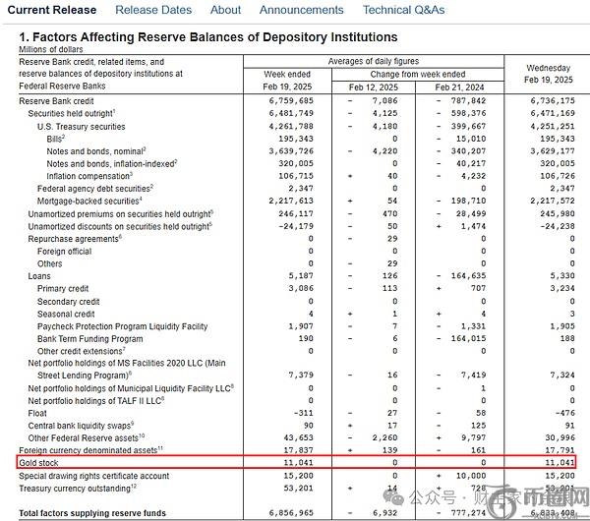Select the Gold stock week value 11,041
This screenshot has width=590, height=521.
[x=298, y=463]
